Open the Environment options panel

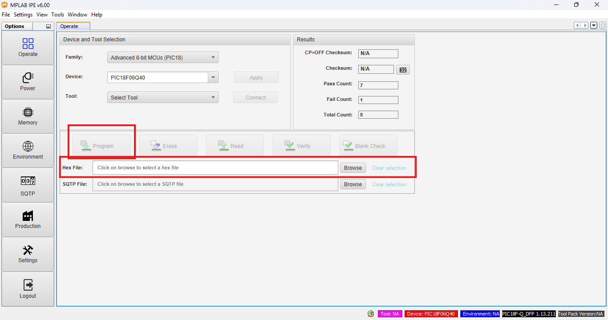pos(28,151)
